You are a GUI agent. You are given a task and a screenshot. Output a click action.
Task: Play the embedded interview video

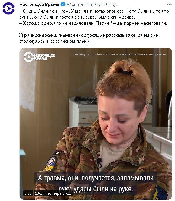click(x=96, y=124)
